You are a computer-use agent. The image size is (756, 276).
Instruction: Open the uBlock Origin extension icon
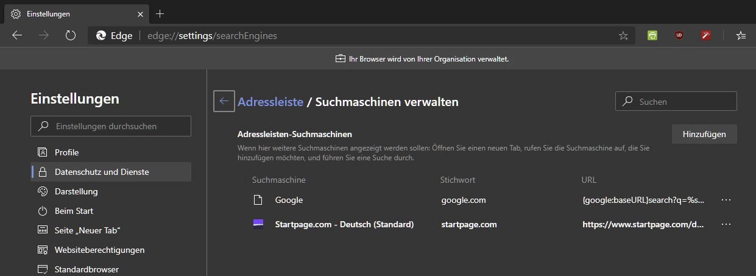[679, 36]
